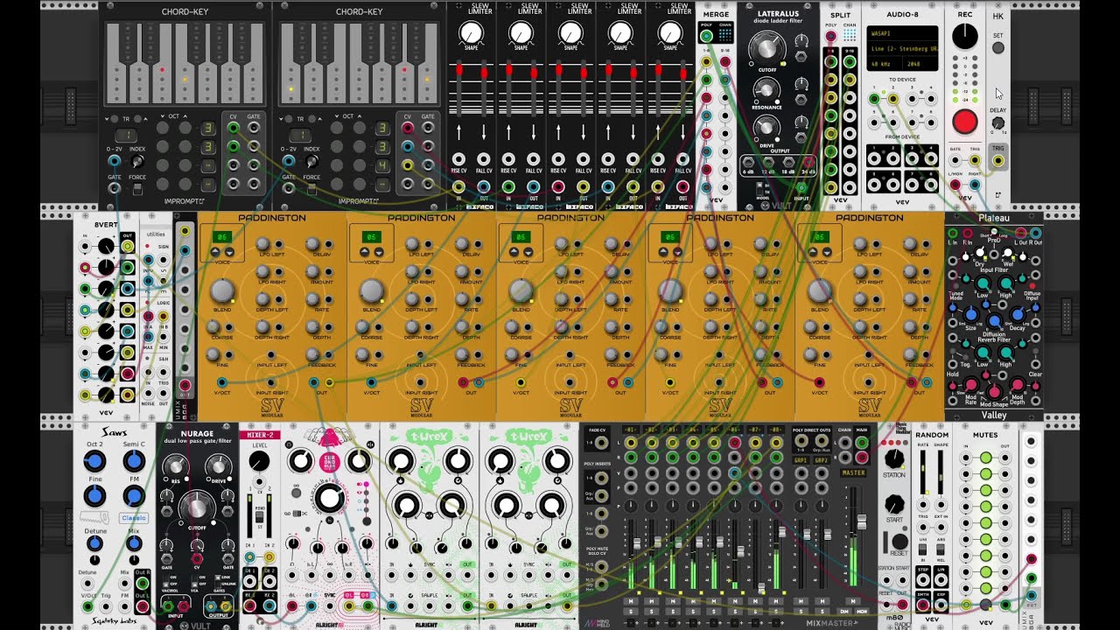The width and height of the screenshot is (1120, 630).
Task: Click the TRIG port on HK module
Action: (998, 160)
